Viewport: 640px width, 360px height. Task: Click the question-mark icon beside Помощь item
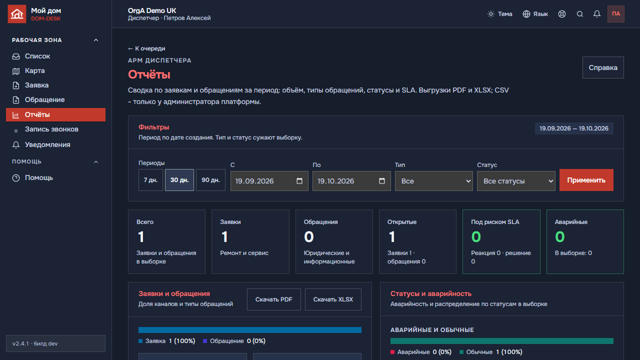(16, 178)
